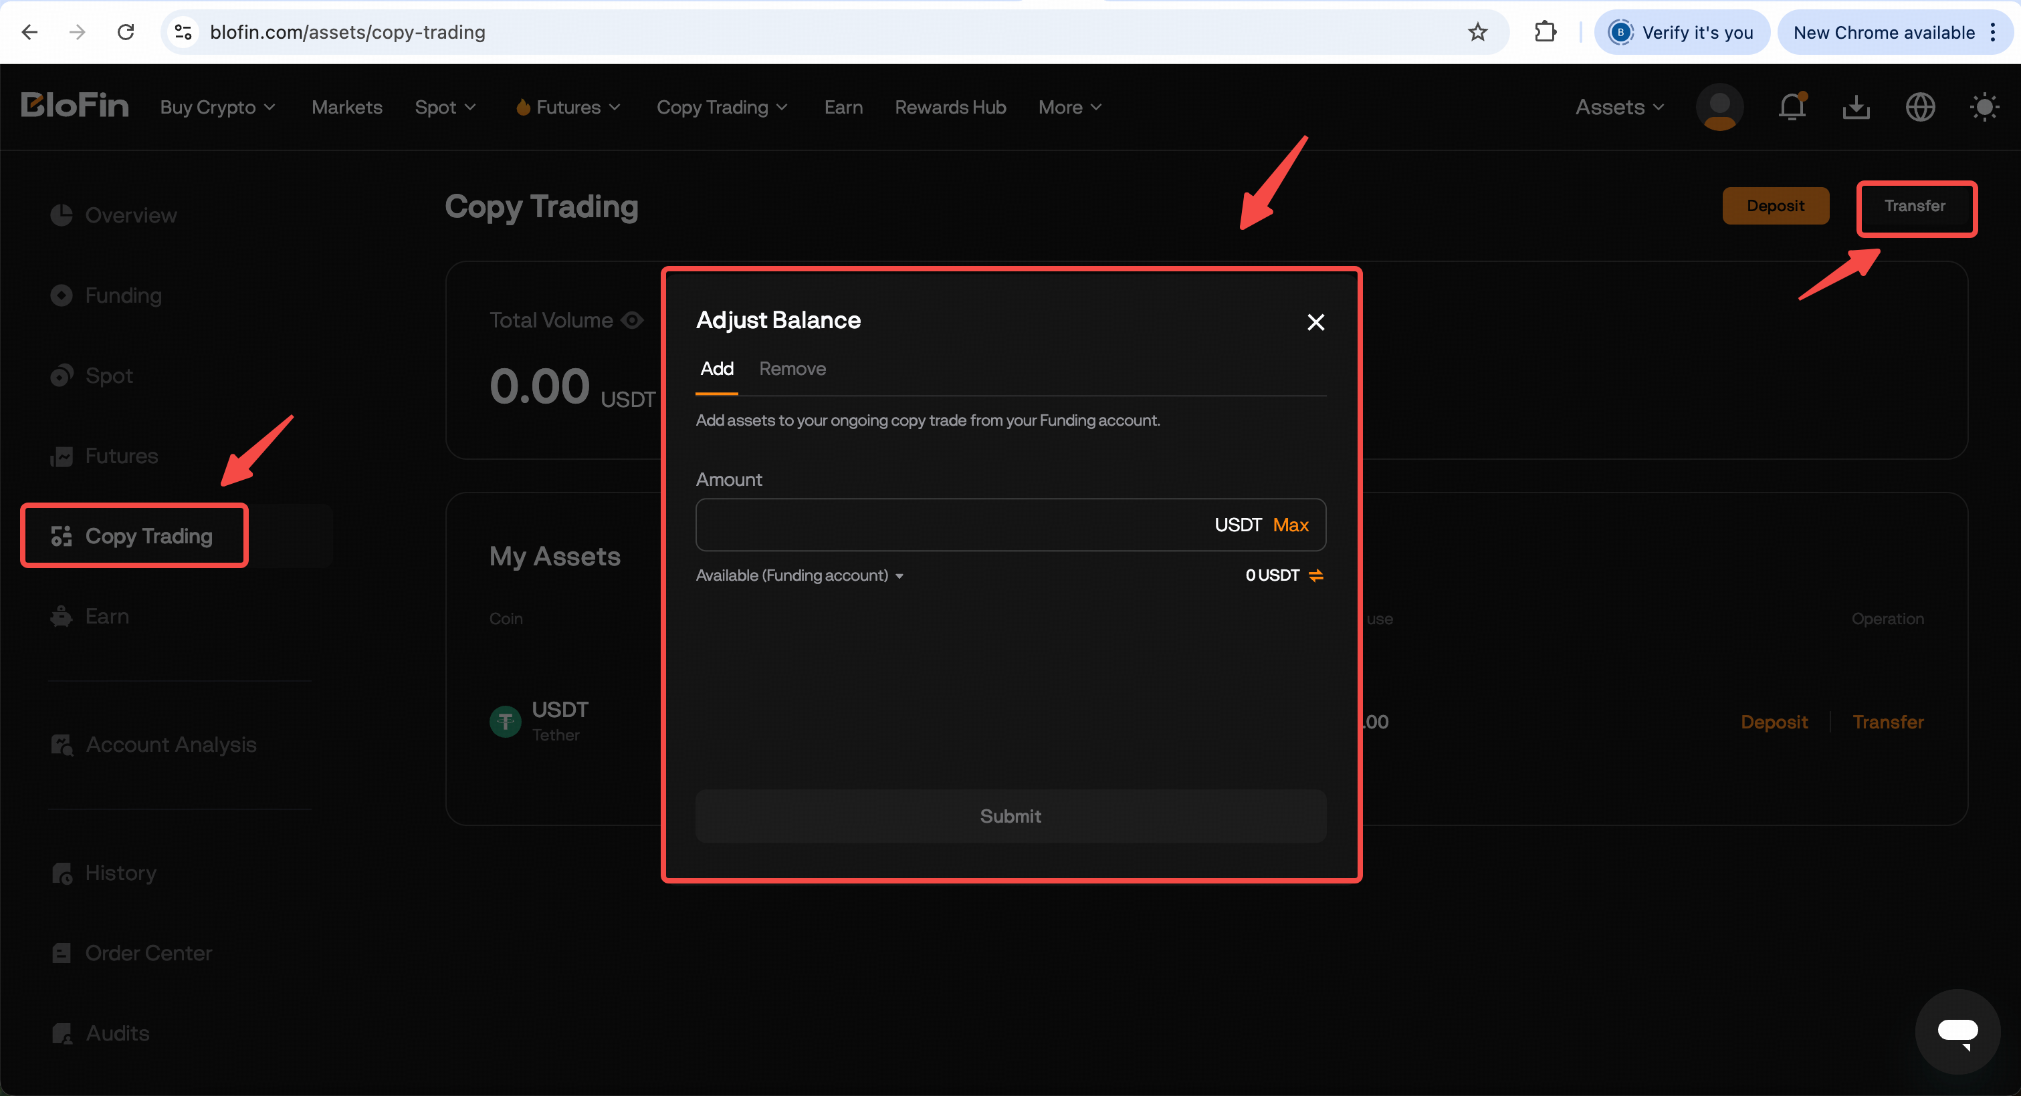
Task: Open Earn in the top navigation
Action: coord(843,108)
